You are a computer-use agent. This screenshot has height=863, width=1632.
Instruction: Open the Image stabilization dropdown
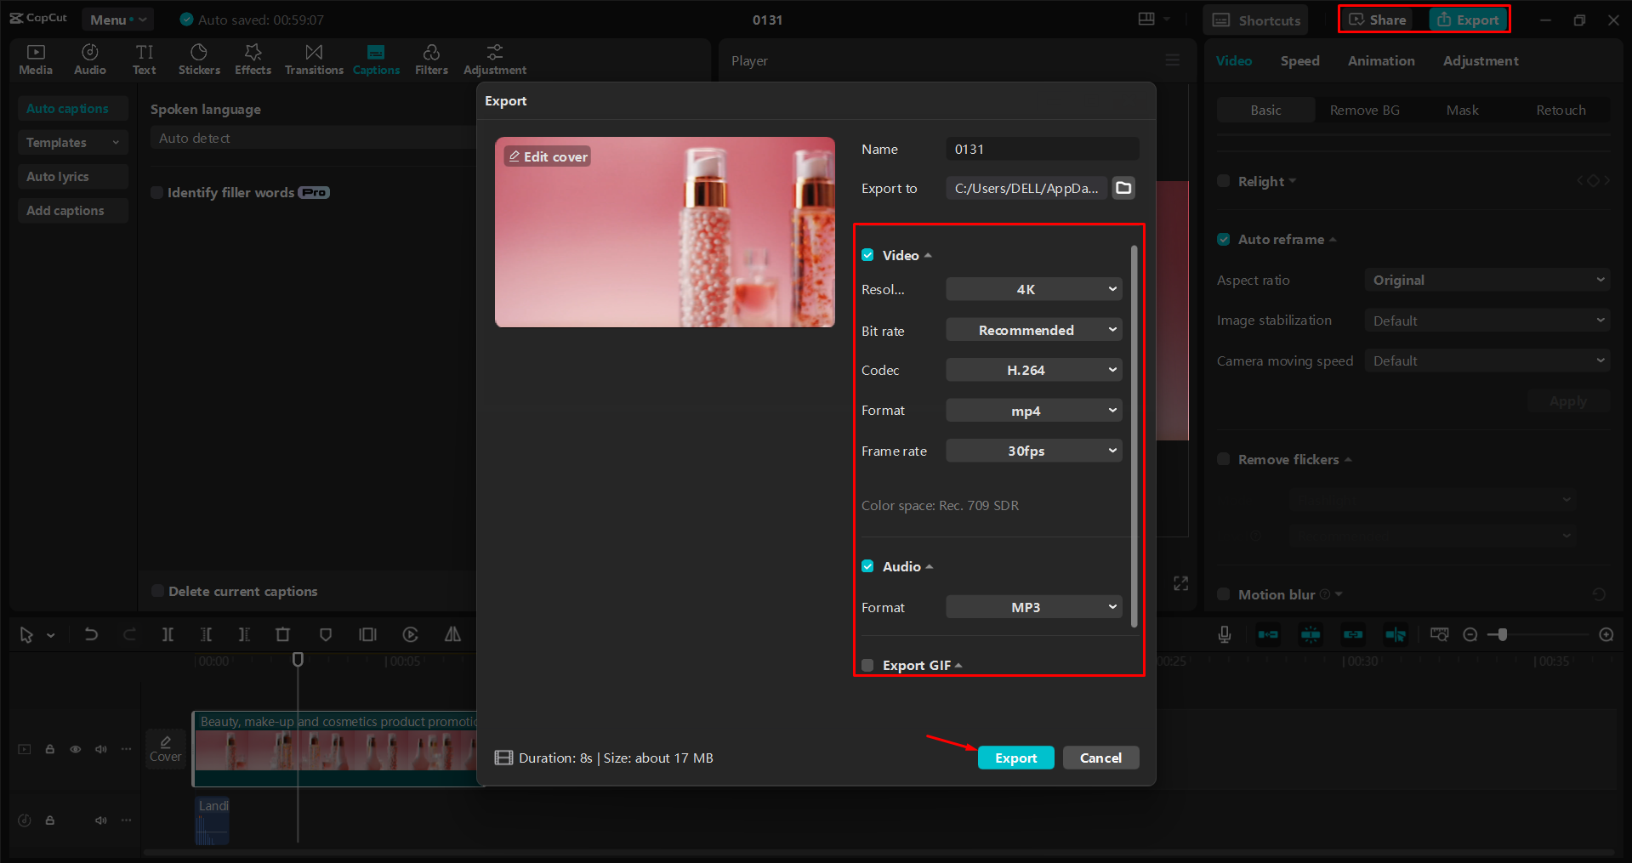coord(1487,321)
